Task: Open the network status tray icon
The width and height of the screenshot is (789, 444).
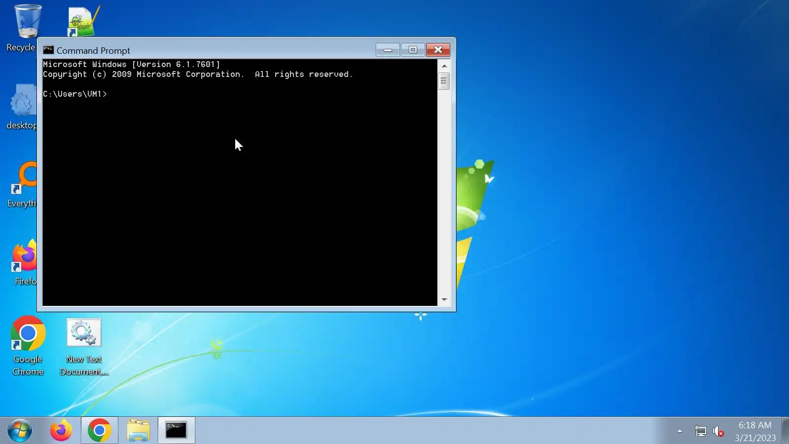Action: 700,431
